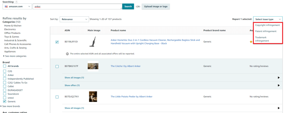
Task: Click The Little Potato Peeler painting thumbnail
Action: (x=93, y=97)
